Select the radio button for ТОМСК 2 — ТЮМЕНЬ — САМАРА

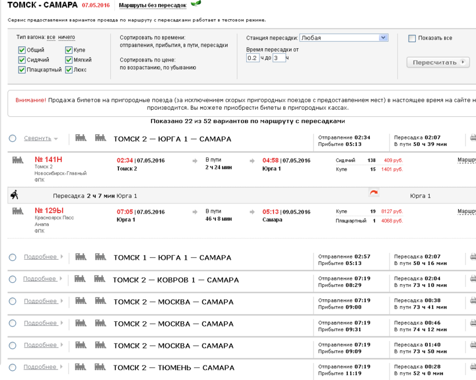pos(12,368)
